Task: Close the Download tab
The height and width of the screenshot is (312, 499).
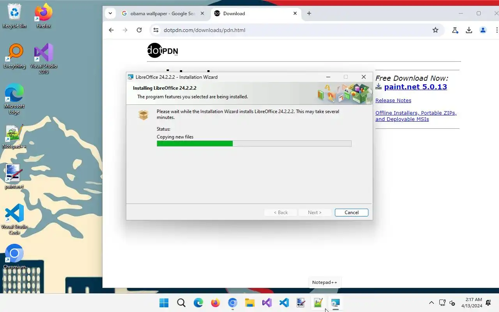Action: [x=295, y=13]
